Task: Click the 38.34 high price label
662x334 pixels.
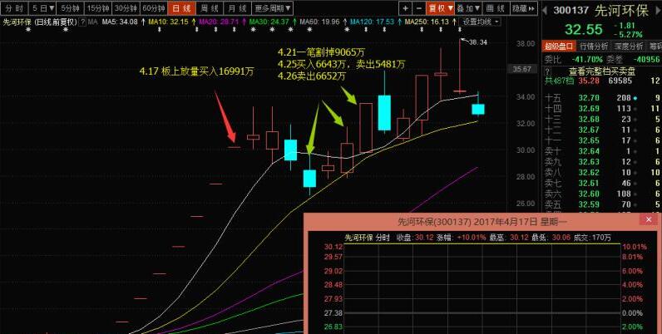Action: 478,42
